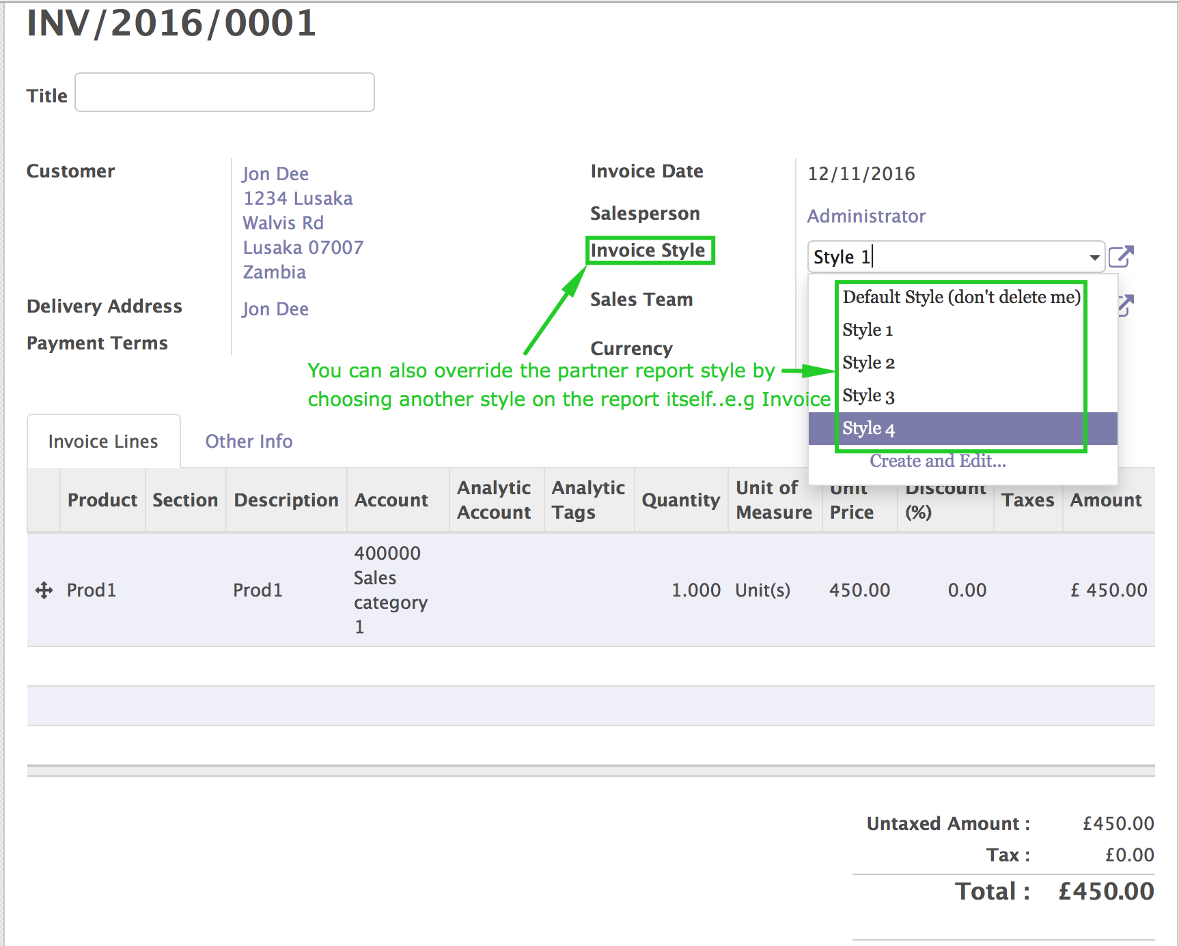Click the drag handle on Prod1 line

[44, 590]
